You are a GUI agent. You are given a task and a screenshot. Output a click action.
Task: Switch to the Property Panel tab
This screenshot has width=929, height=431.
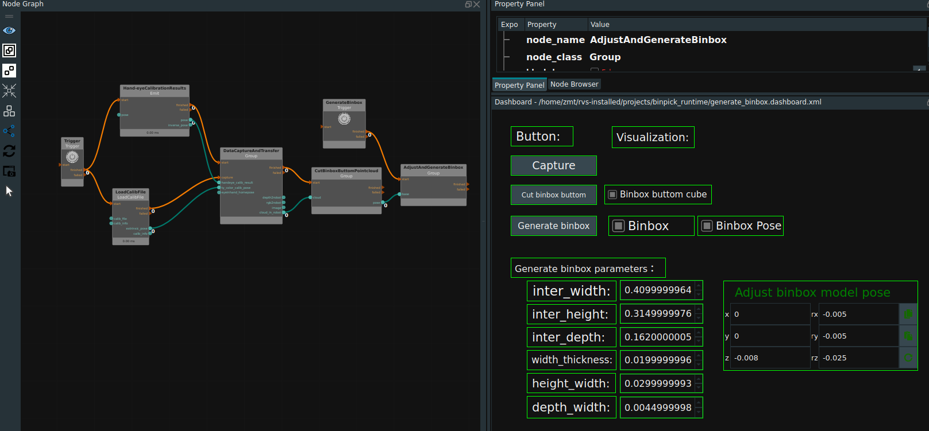click(x=519, y=85)
